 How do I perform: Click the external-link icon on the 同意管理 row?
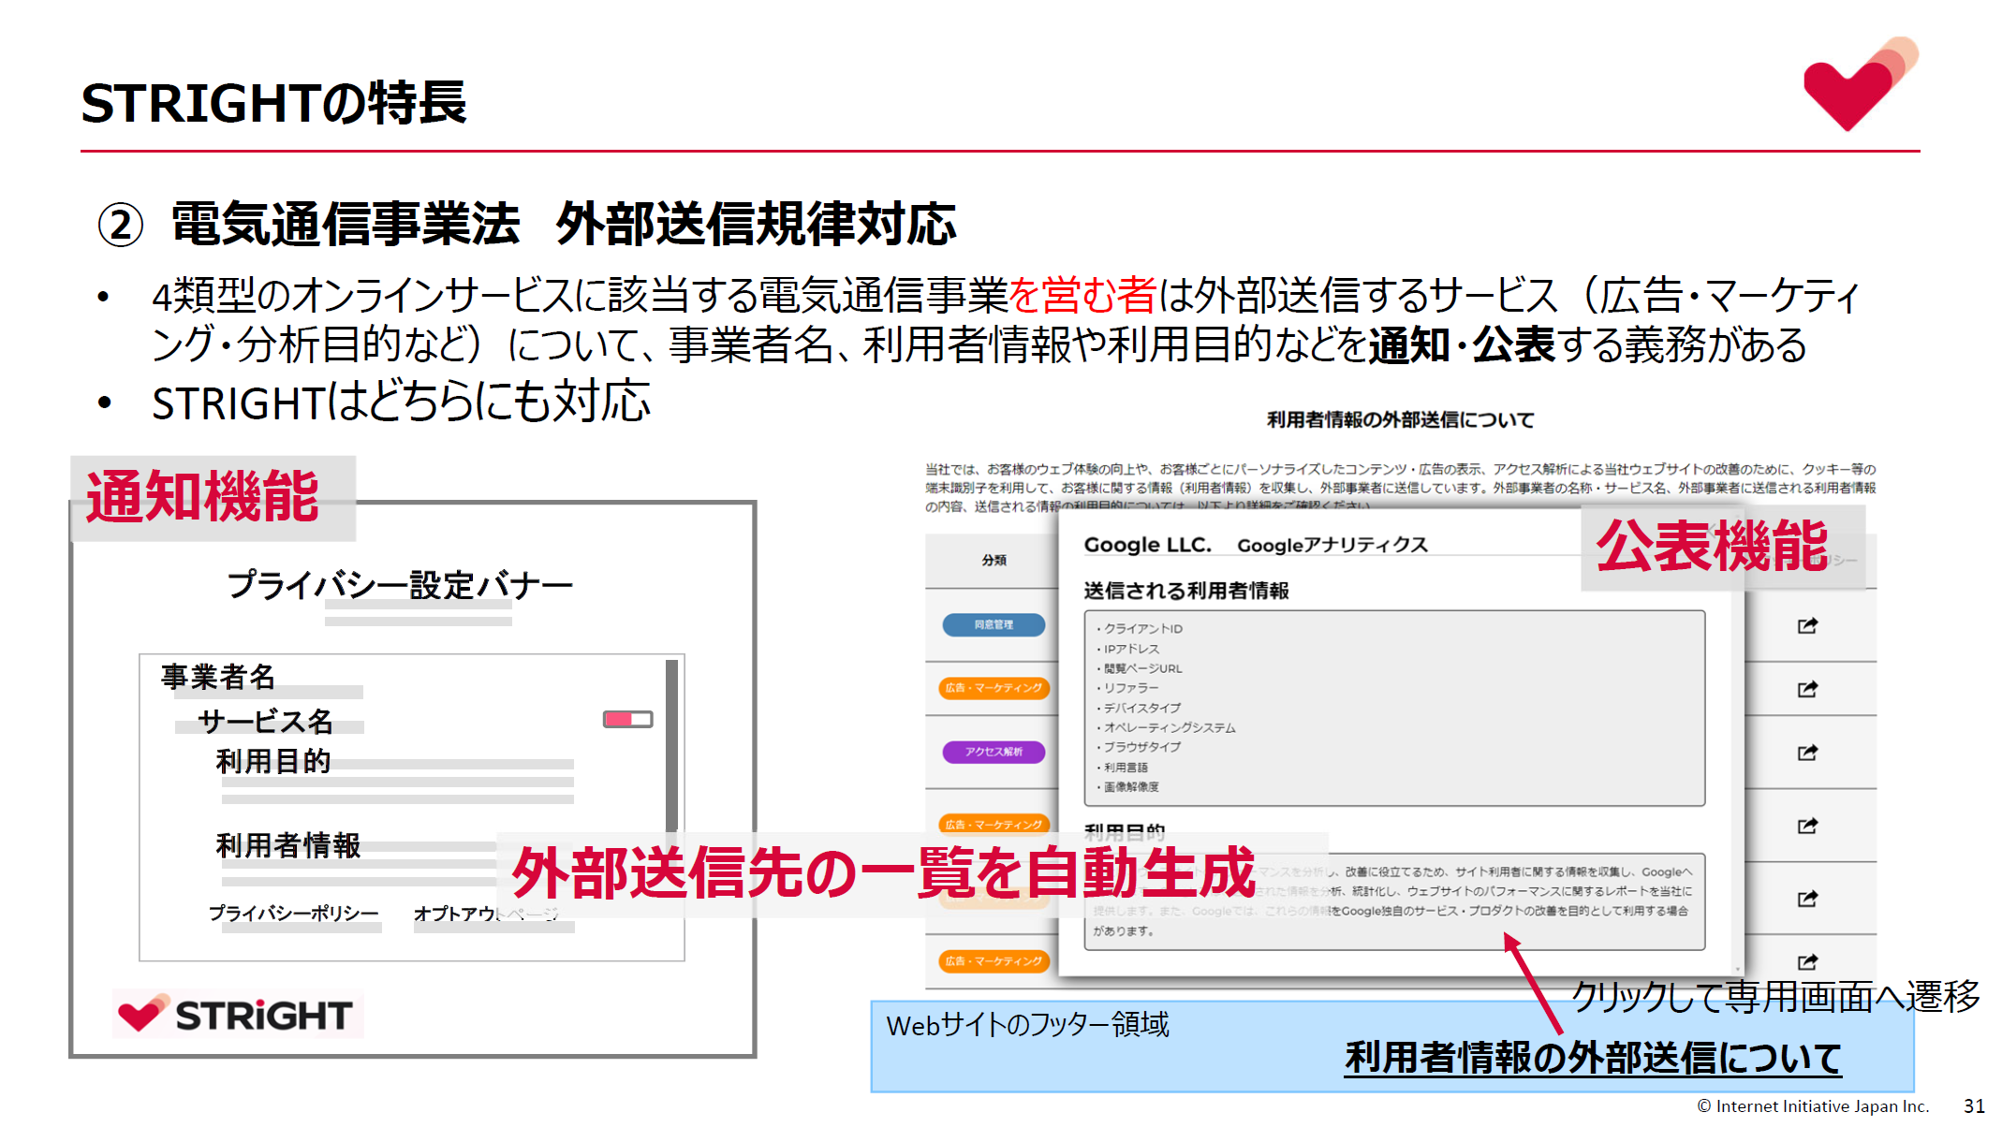[1809, 625]
